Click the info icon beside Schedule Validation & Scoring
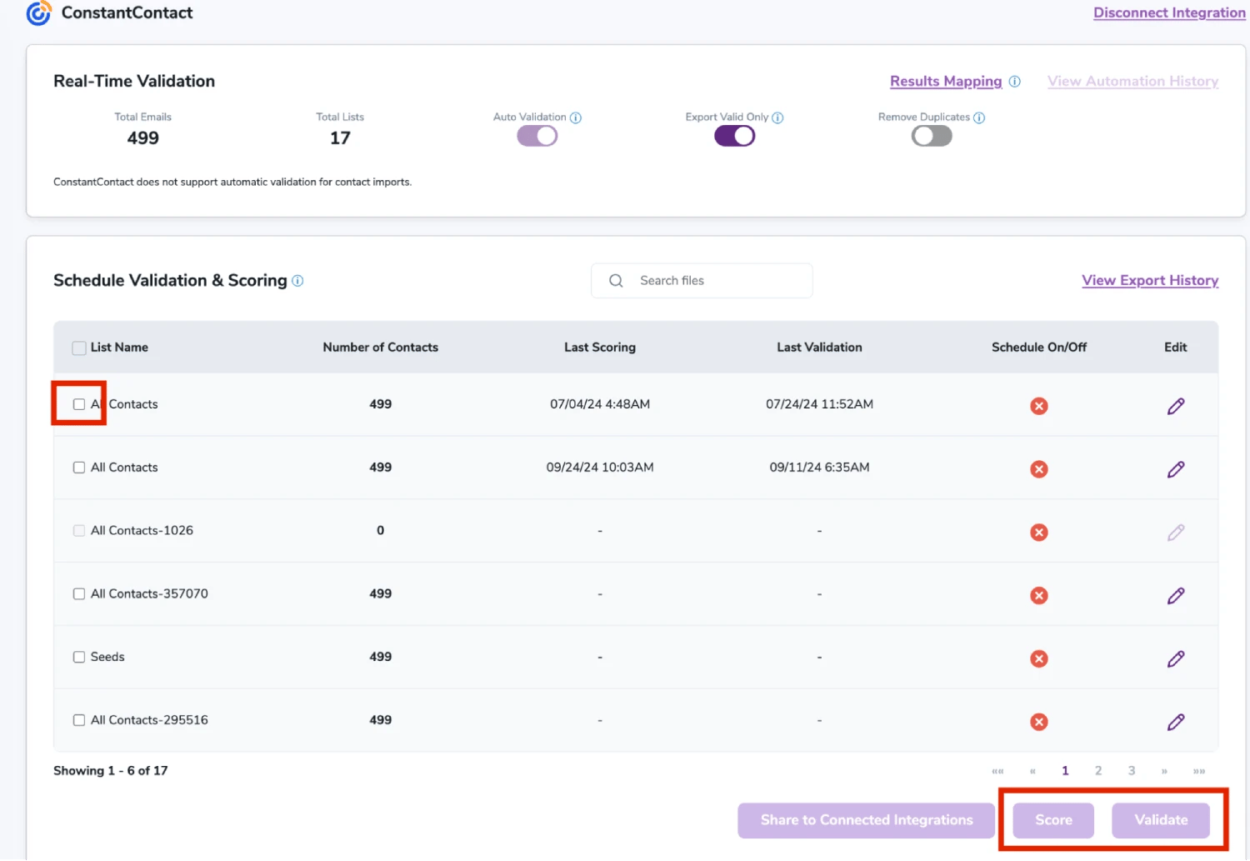 [x=297, y=281]
